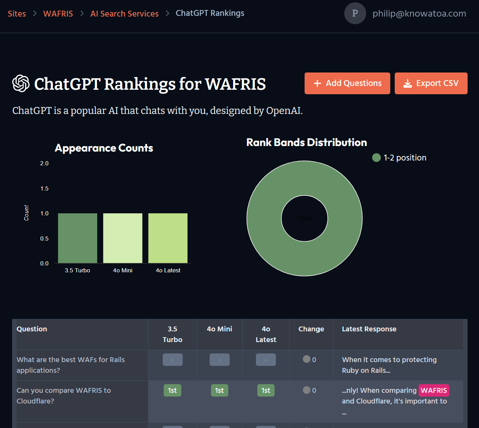Click the plus icon in Add Questions

click(x=317, y=84)
